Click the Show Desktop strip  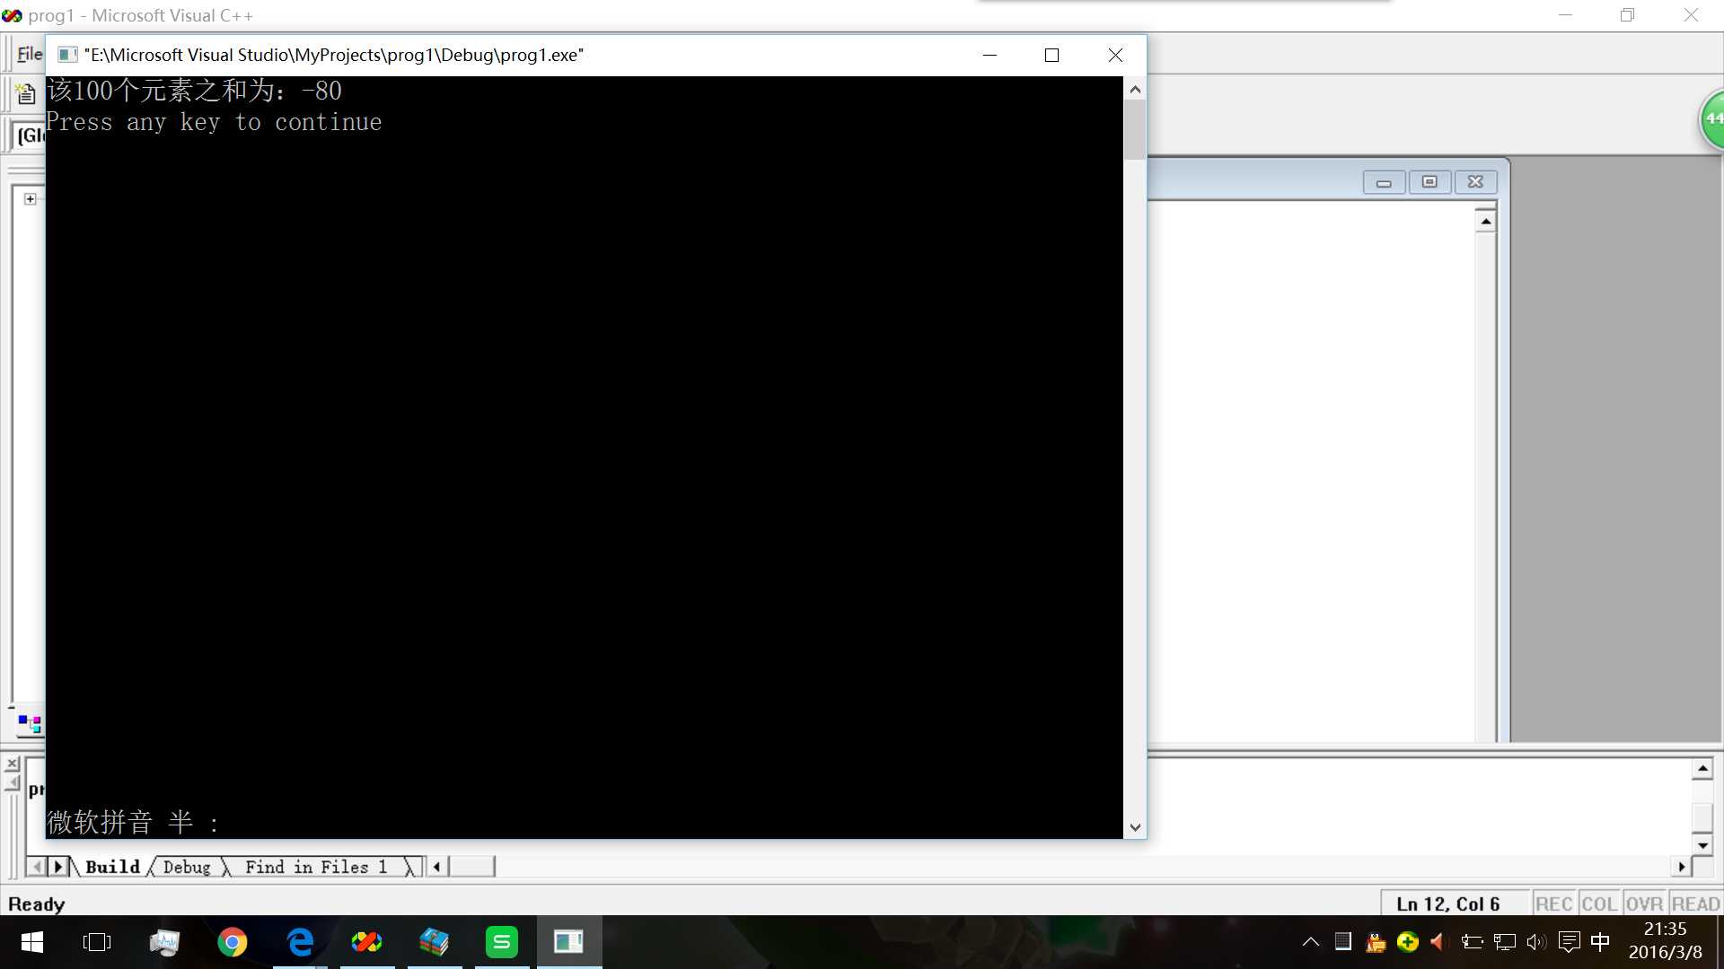click(1720, 942)
